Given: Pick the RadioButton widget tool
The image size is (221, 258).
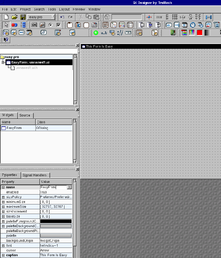Looking at the screenshot, I should (50, 25).
